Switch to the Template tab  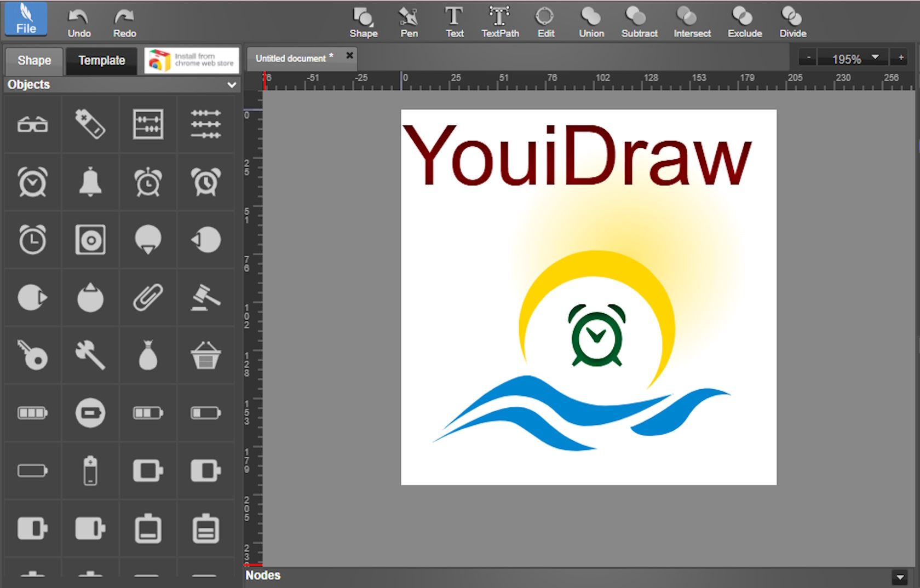[x=101, y=61]
